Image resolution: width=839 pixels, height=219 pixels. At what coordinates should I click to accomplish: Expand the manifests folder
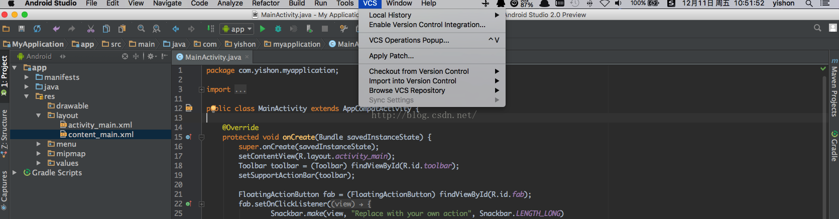pyautogui.click(x=27, y=77)
